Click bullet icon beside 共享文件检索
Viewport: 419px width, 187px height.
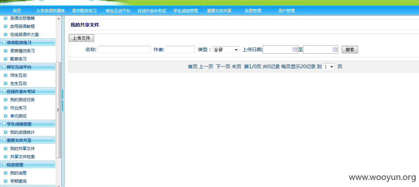coord(5,156)
